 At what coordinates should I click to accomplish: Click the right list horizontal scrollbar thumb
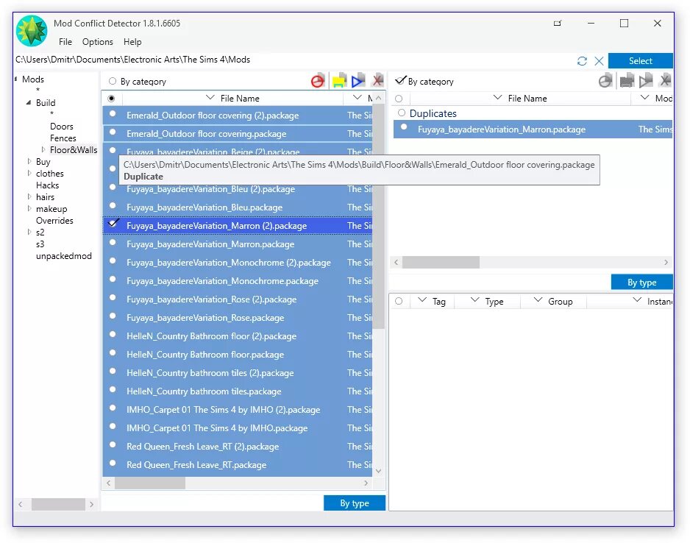click(441, 262)
